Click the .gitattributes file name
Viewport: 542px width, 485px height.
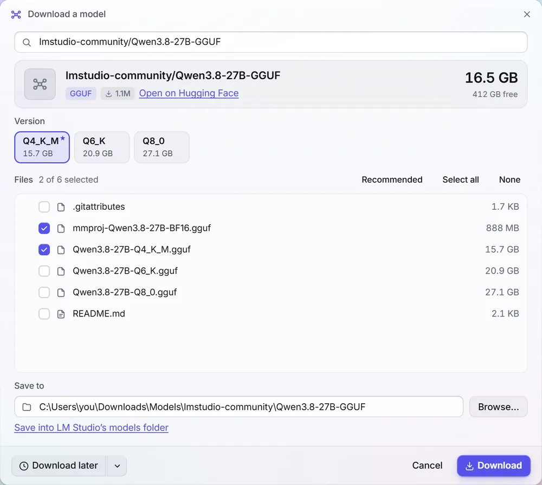click(x=99, y=206)
